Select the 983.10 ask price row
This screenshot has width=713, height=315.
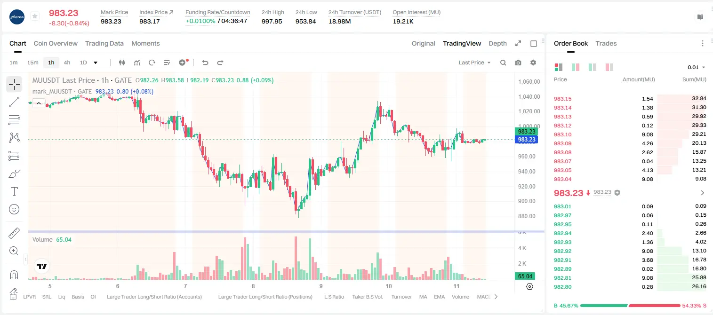pyautogui.click(x=630, y=134)
